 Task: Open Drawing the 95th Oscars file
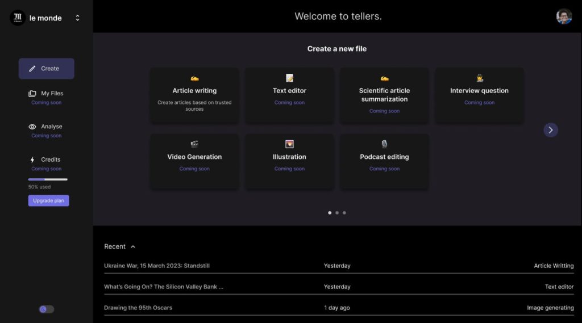138,308
